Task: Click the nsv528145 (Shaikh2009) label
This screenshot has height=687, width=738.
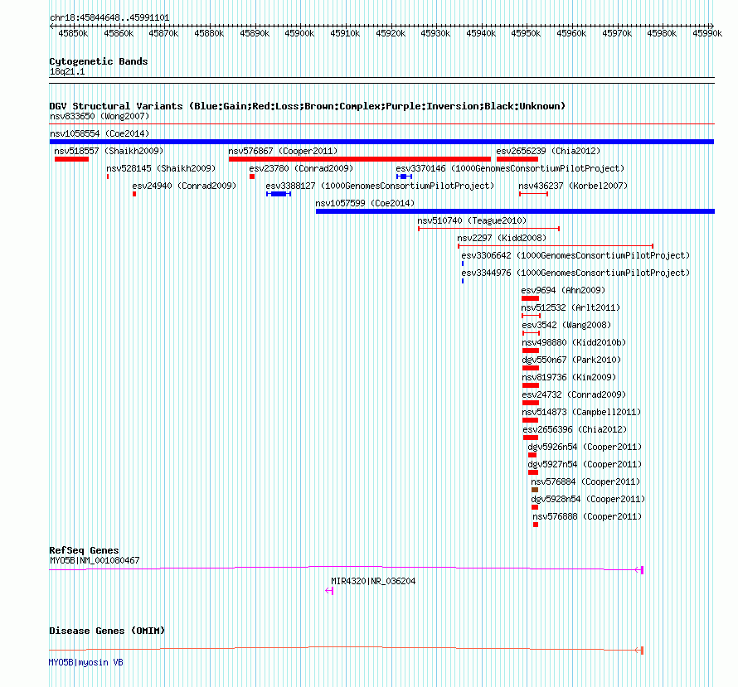Action: coord(161,168)
